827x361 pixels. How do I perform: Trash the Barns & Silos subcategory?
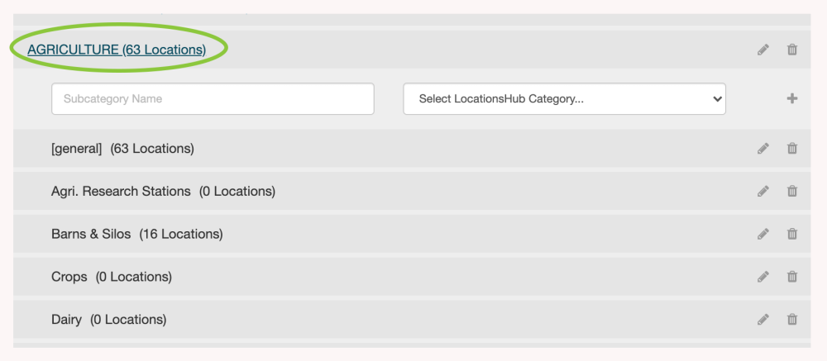tap(791, 234)
